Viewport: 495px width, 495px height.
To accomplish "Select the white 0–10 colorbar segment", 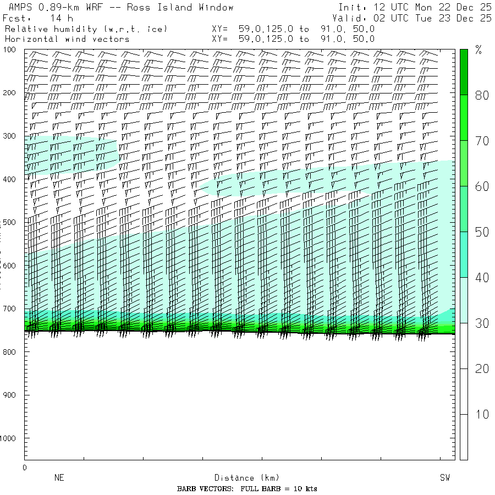I will 464,437.
